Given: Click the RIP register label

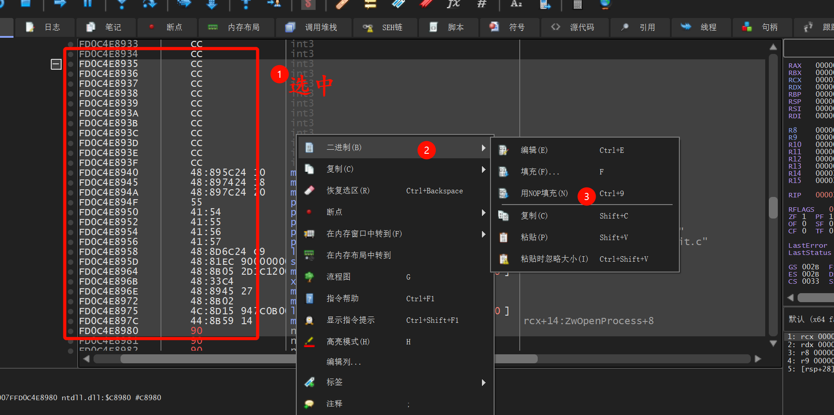Looking at the screenshot, I should (795, 195).
